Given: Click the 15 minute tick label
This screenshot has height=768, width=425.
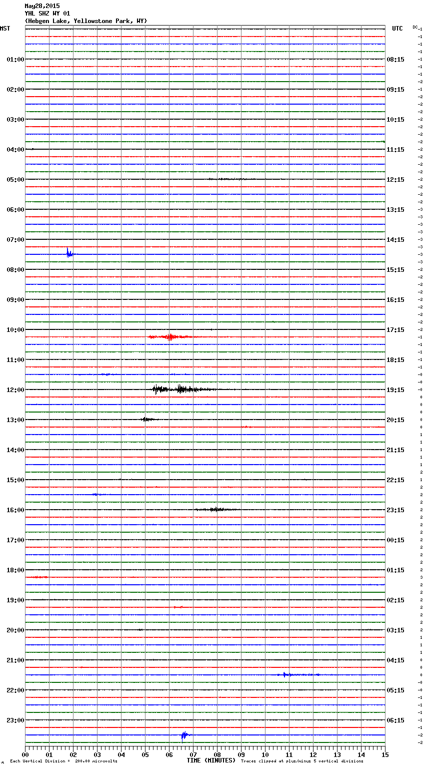Looking at the screenshot, I should [384, 754].
